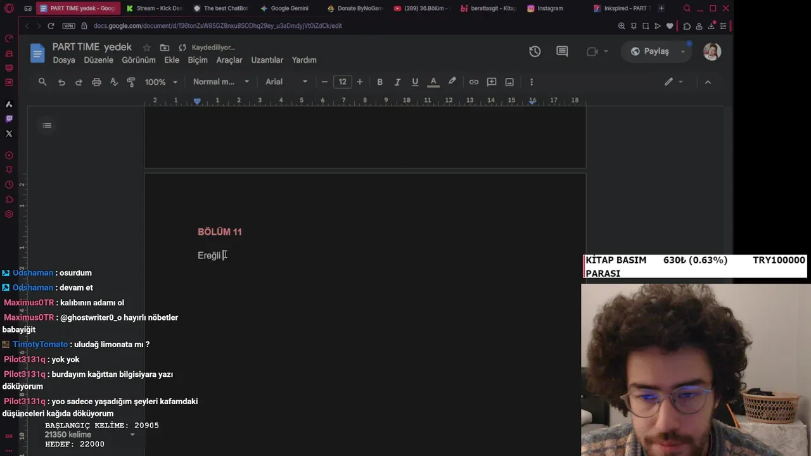The image size is (811, 456).
Task: Activate the paint format tool
Action: pos(131,82)
